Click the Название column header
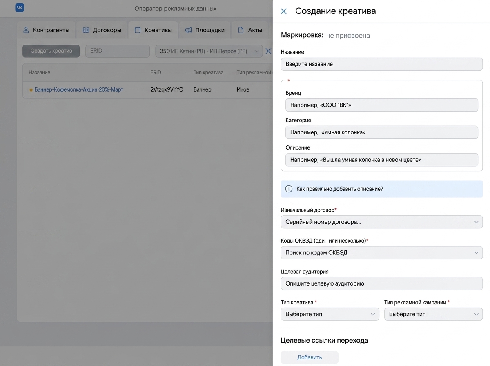The height and width of the screenshot is (366, 490). click(x=40, y=72)
